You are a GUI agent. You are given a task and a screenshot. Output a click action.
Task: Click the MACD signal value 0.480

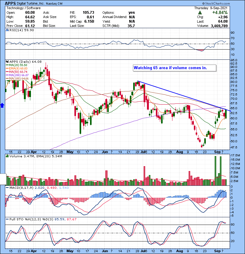coord(51,188)
